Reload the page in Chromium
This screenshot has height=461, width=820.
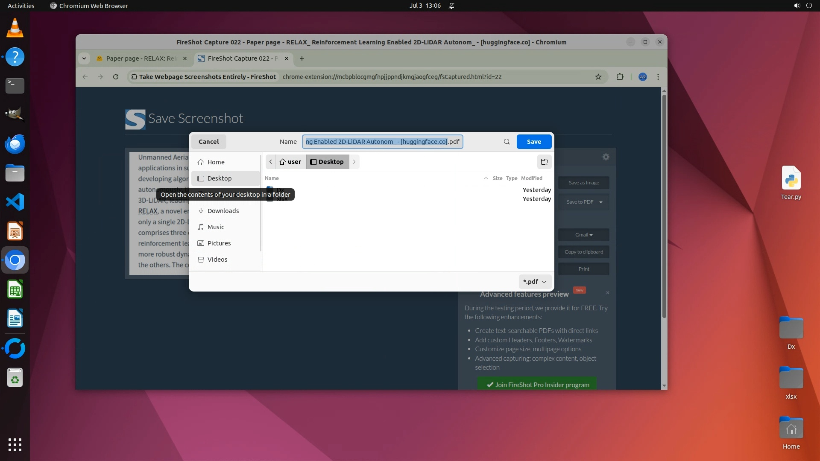115,77
